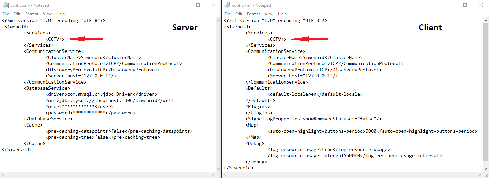This screenshot has height=178, width=489.
Task: Place cursor on the default-locale line in Client
Action: (x=315, y=94)
